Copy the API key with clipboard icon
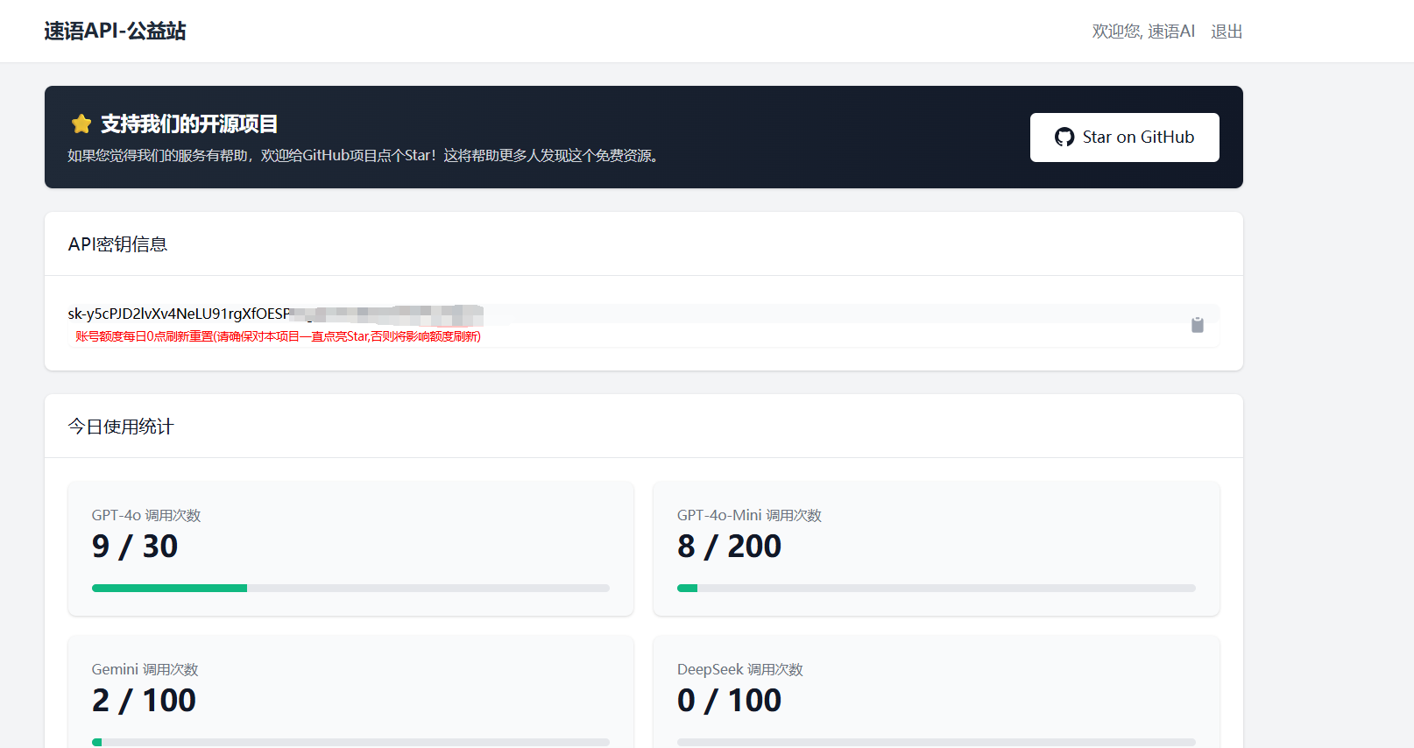This screenshot has height=748, width=1414. click(1197, 325)
